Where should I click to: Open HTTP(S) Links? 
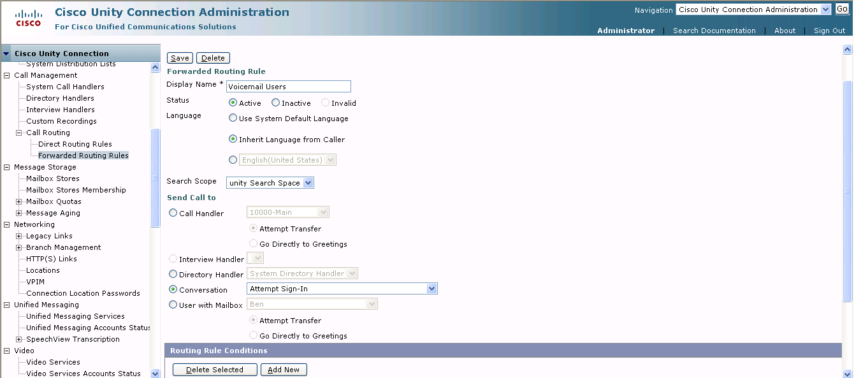tap(52, 259)
